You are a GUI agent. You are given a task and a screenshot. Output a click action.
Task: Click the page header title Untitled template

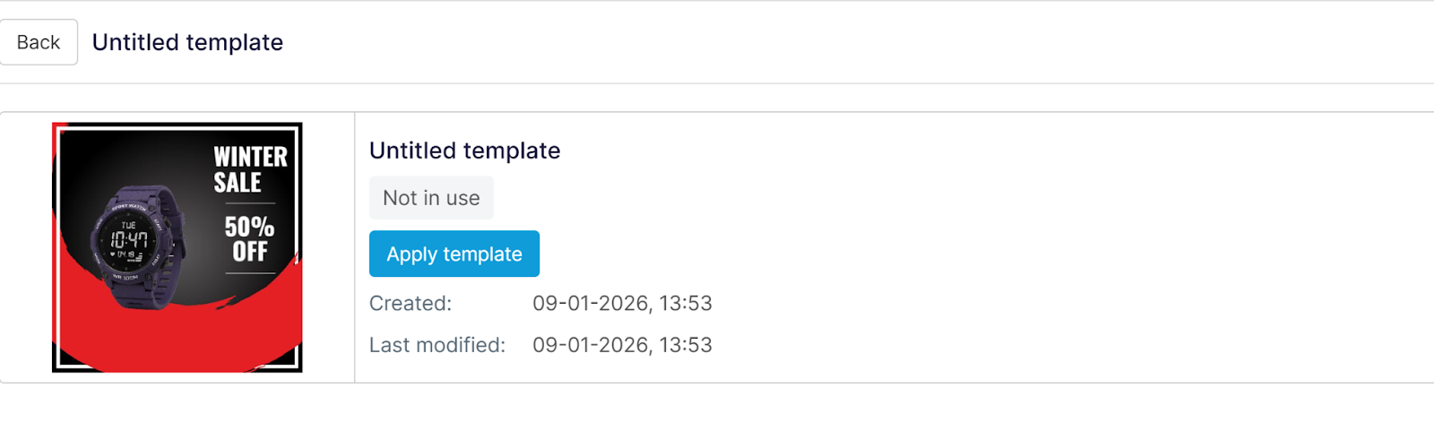tap(187, 42)
